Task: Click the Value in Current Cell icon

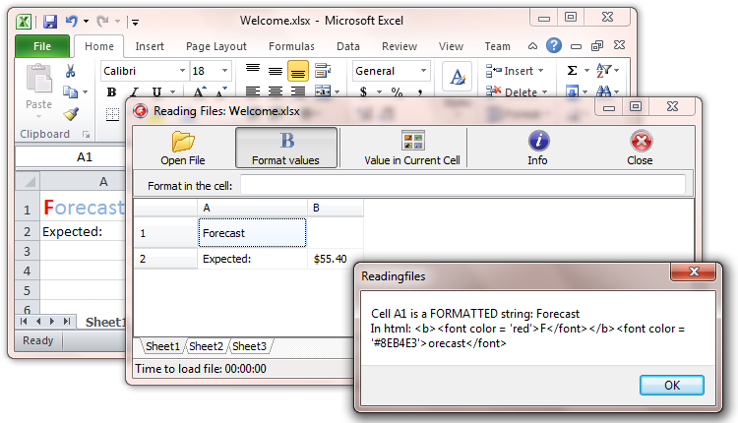Action: (412, 141)
